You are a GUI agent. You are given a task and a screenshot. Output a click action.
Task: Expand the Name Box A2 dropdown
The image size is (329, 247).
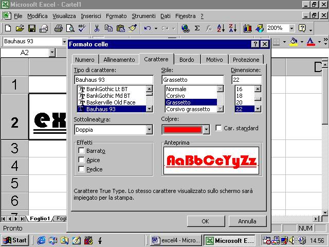[52, 52]
